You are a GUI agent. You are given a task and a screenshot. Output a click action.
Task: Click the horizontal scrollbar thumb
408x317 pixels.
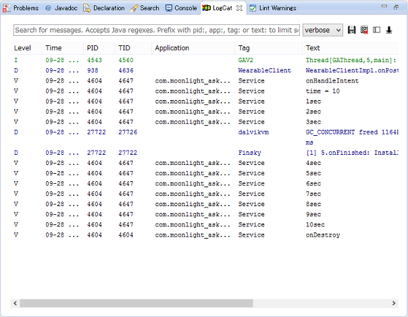coord(136,303)
